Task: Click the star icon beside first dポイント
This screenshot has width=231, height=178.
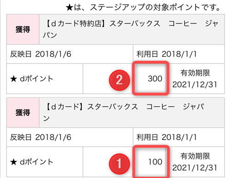Action: coord(13,79)
